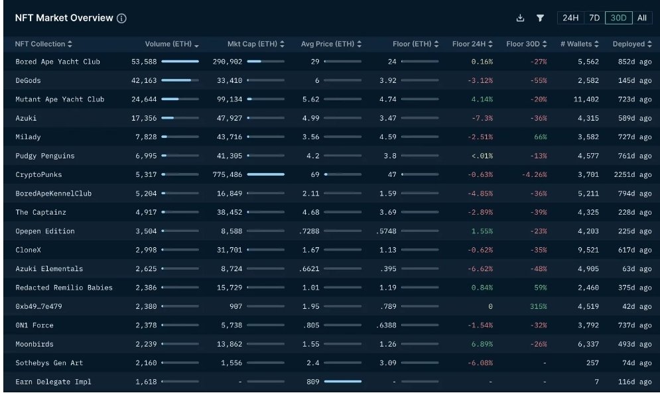660x395 pixels.
Task: Switch time range to 7D
Action: coord(594,18)
